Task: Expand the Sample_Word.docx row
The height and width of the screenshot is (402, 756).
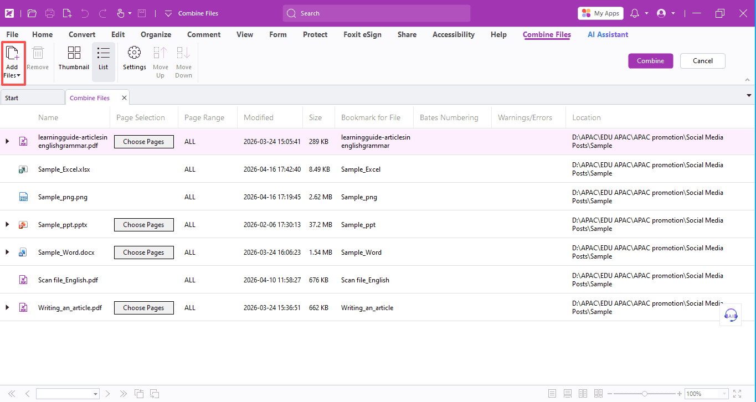Action: click(7, 252)
